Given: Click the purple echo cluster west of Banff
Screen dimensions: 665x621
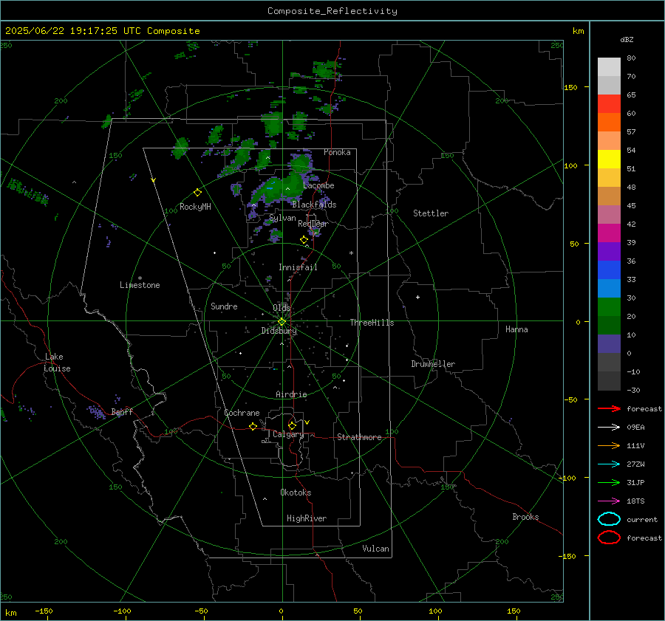Looking at the screenshot, I should (x=96, y=411).
